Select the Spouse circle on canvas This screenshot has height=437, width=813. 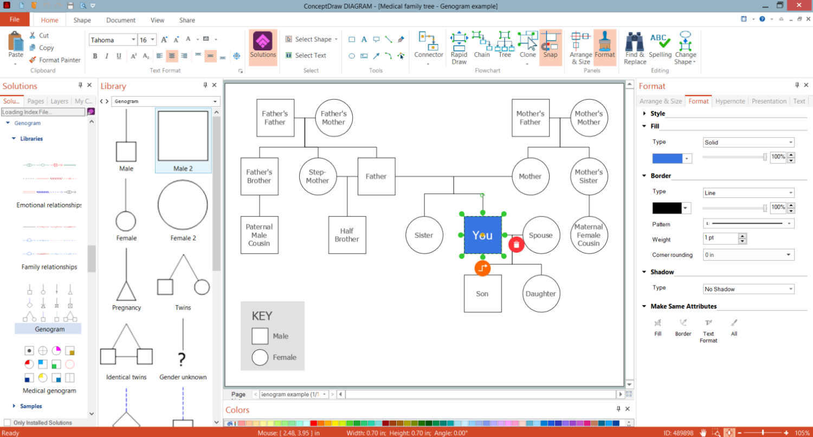pyautogui.click(x=541, y=235)
